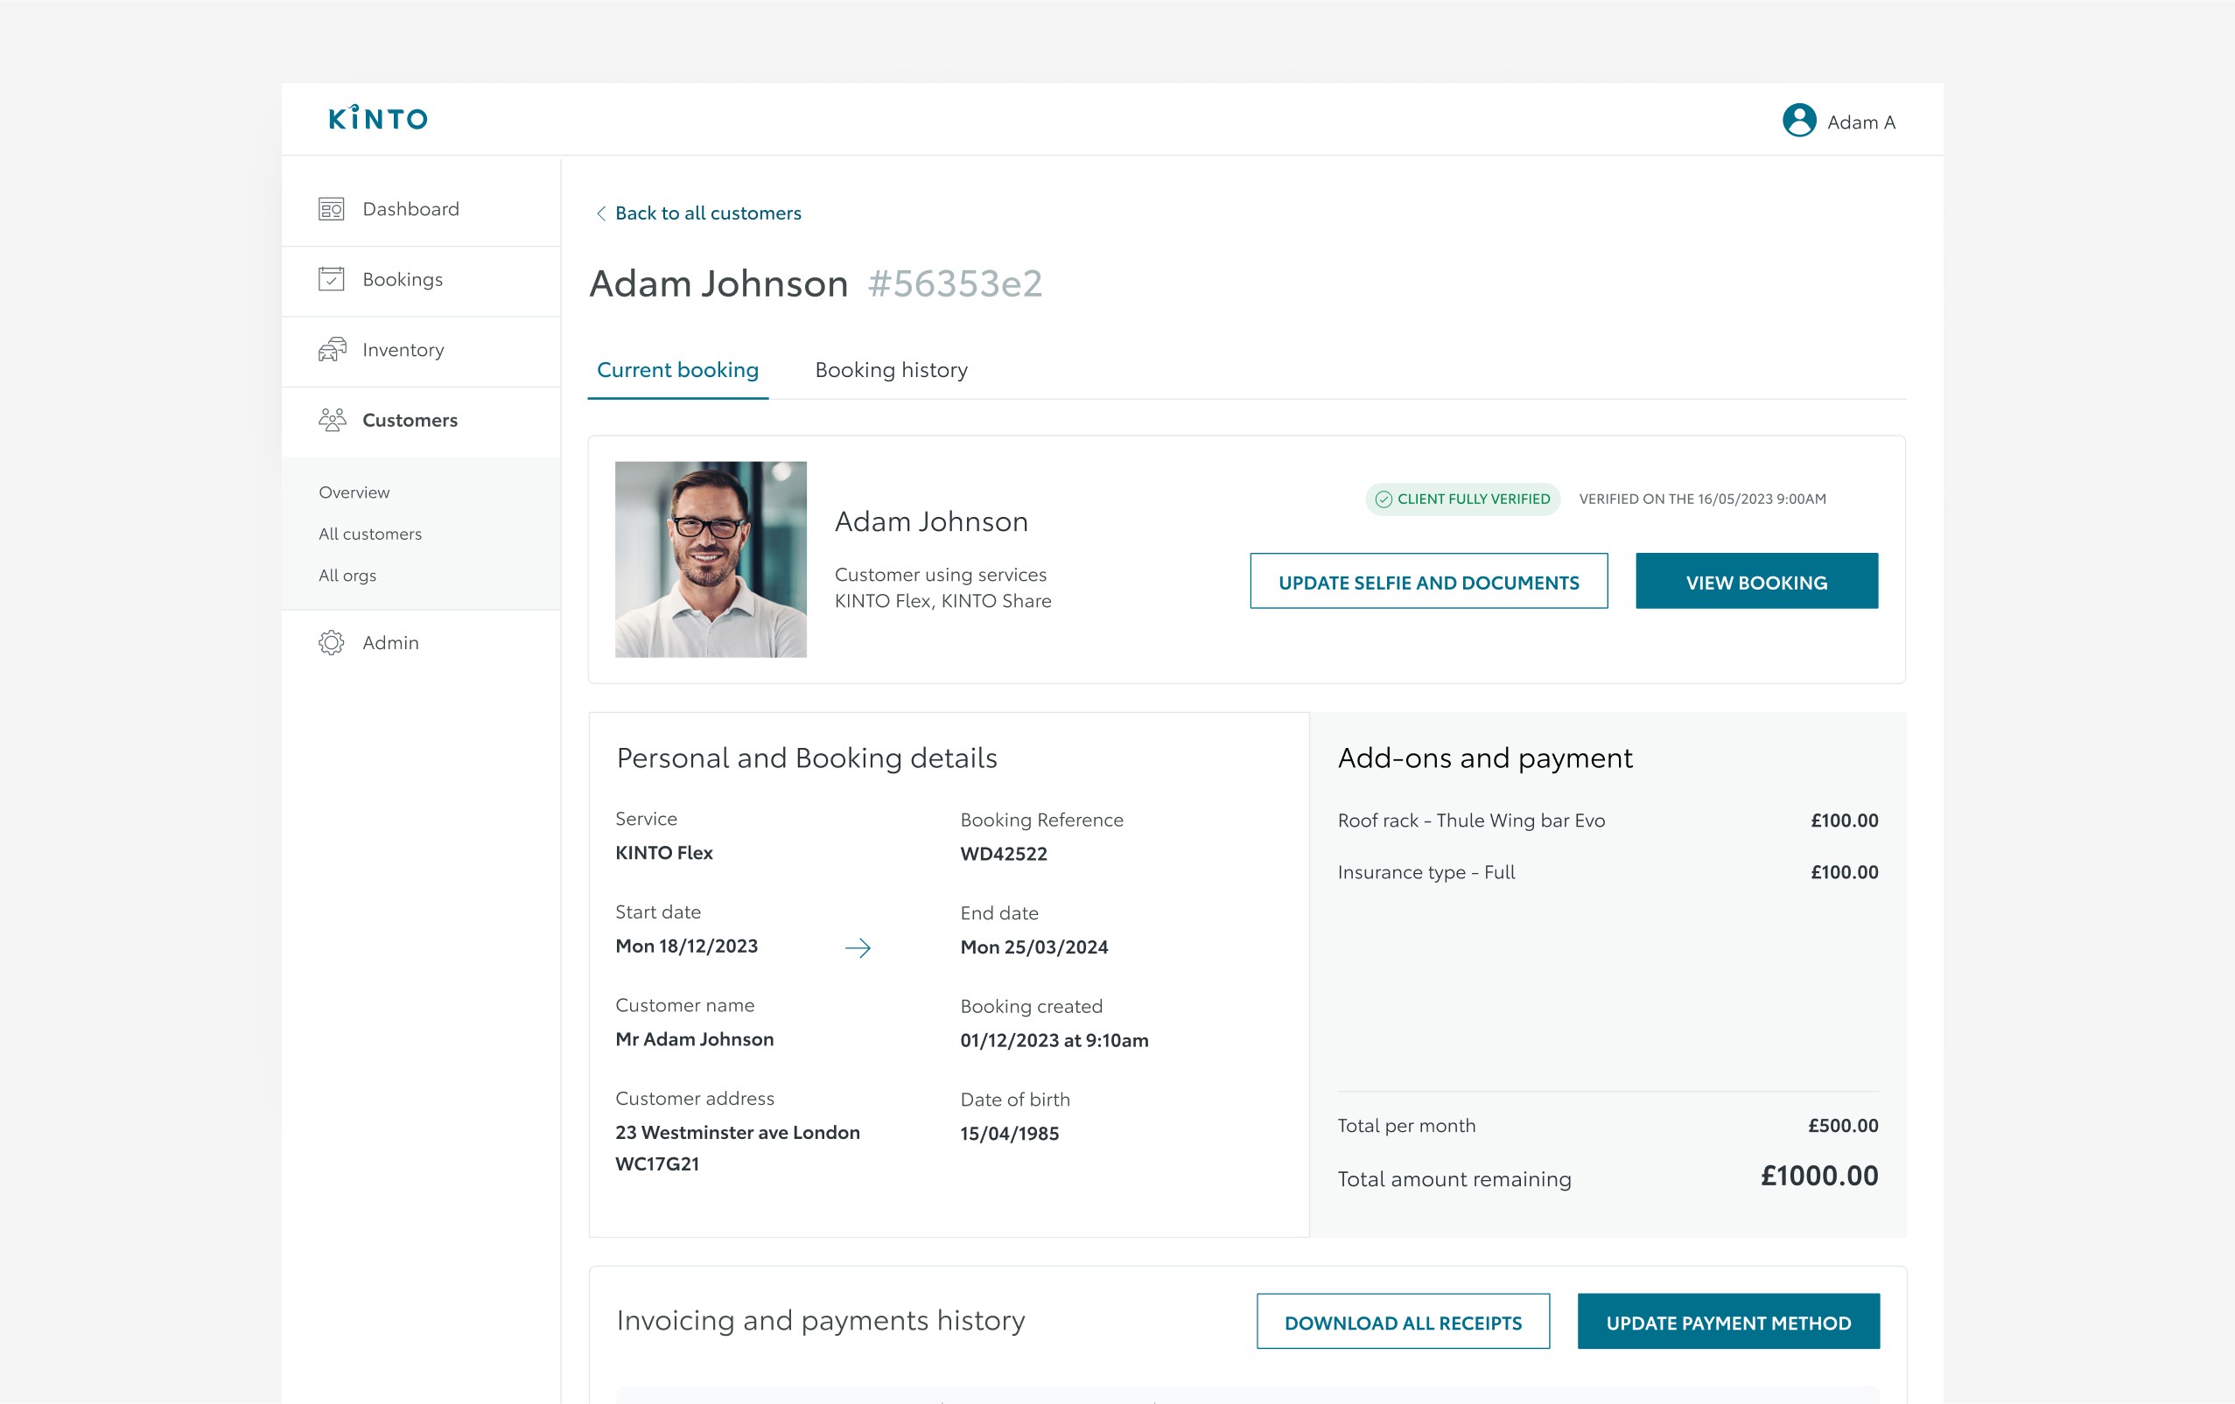Switch to the Booking history tab

coord(891,370)
